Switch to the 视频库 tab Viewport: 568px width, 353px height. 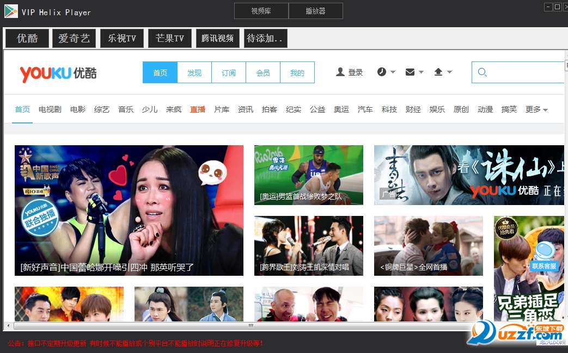pyautogui.click(x=261, y=11)
